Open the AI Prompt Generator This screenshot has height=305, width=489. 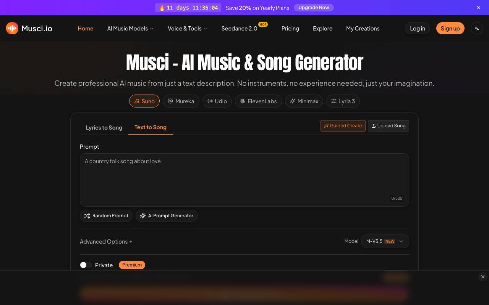click(x=167, y=216)
